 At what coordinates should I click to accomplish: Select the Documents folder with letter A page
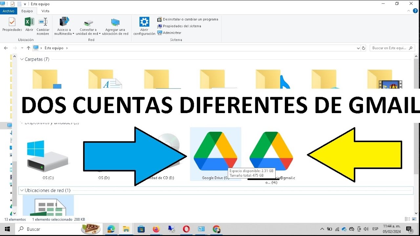coord(105,79)
